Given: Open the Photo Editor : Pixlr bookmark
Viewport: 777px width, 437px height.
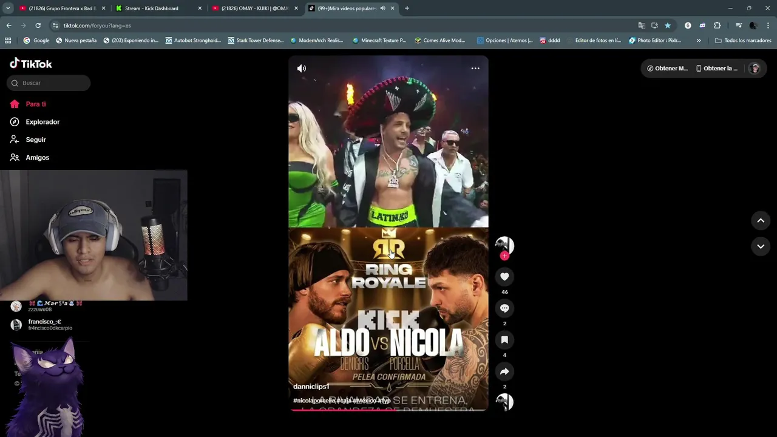Looking at the screenshot, I should [x=654, y=41].
